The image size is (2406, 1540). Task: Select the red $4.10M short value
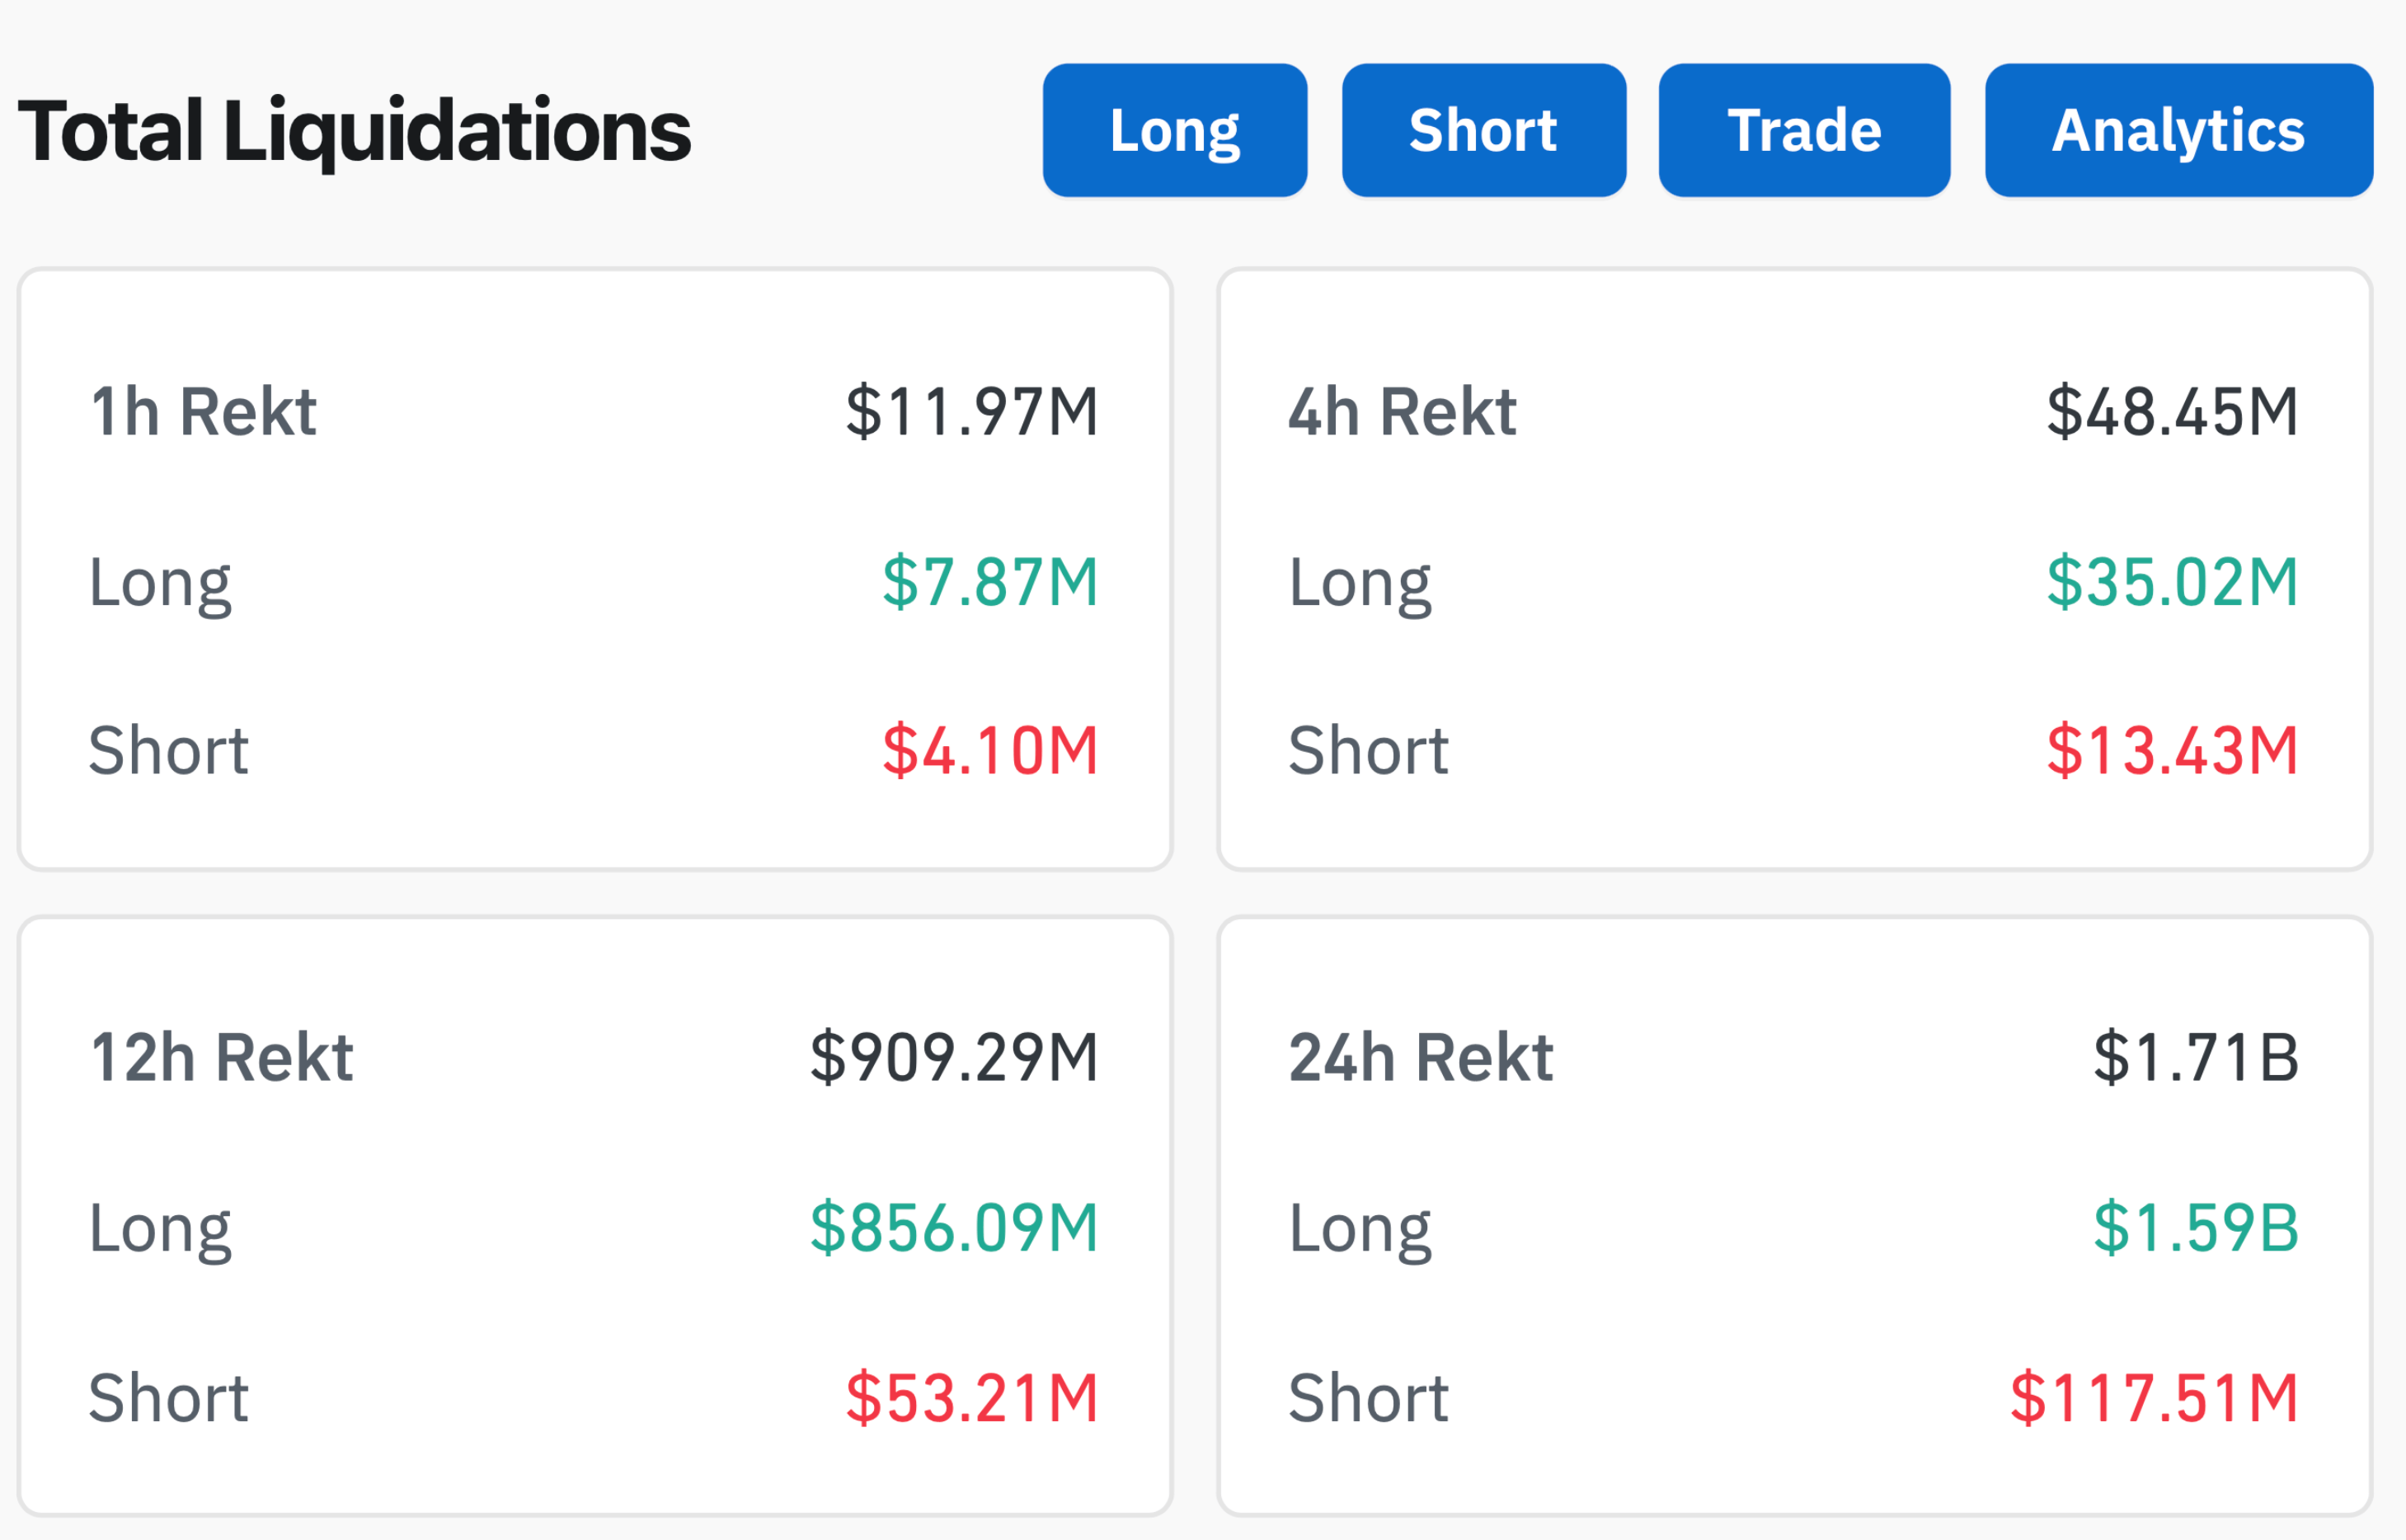point(989,750)
